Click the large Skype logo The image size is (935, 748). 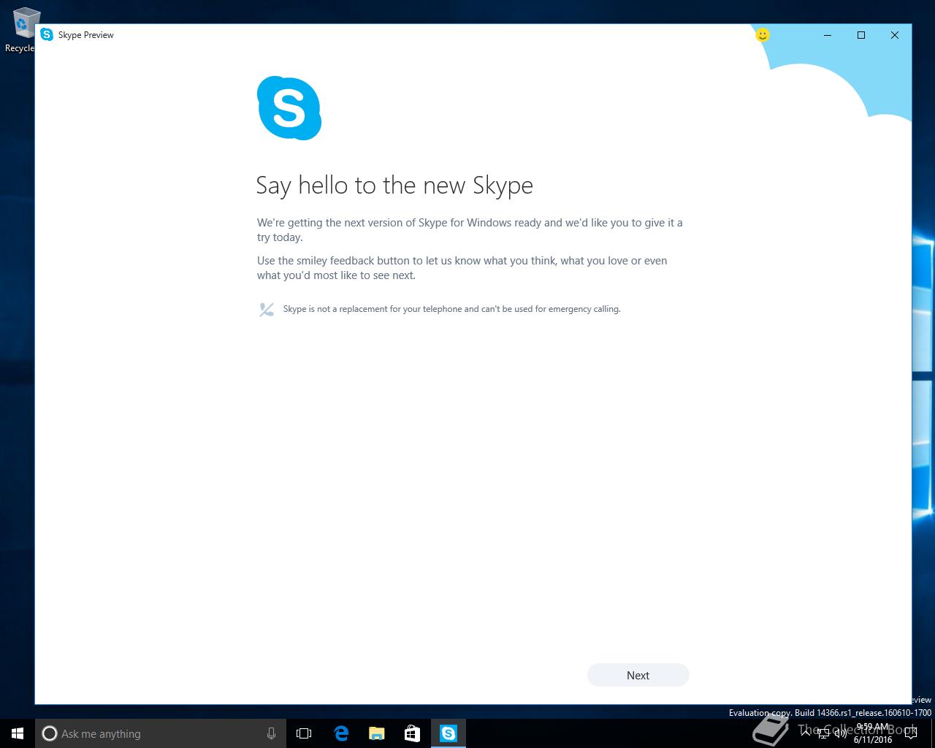pos(289,108)
